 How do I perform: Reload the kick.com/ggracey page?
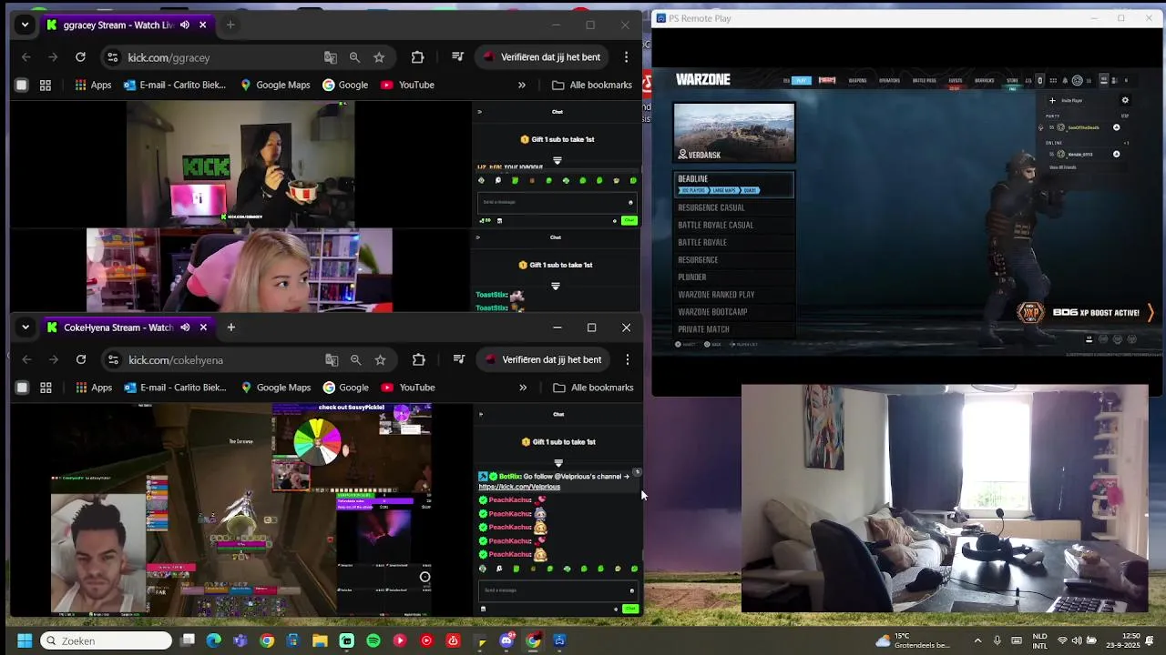point(80,57)
